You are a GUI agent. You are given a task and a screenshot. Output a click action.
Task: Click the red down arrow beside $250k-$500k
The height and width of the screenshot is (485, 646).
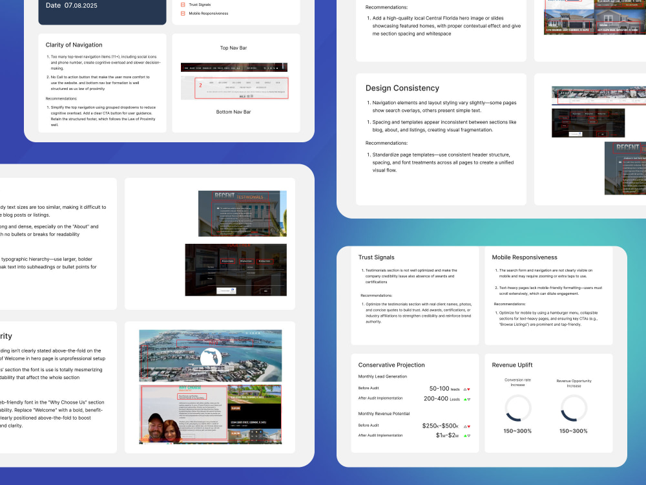pos(468,426)
